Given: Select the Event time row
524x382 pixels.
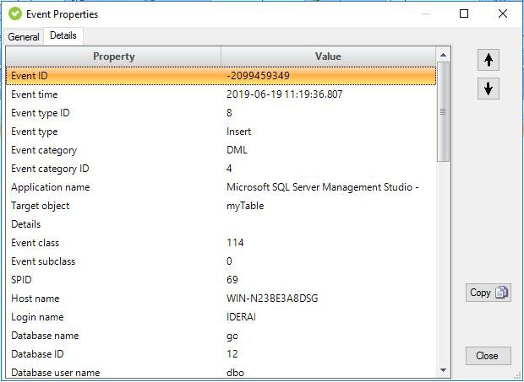Looking at the screenshot, I should click(221, 94).
